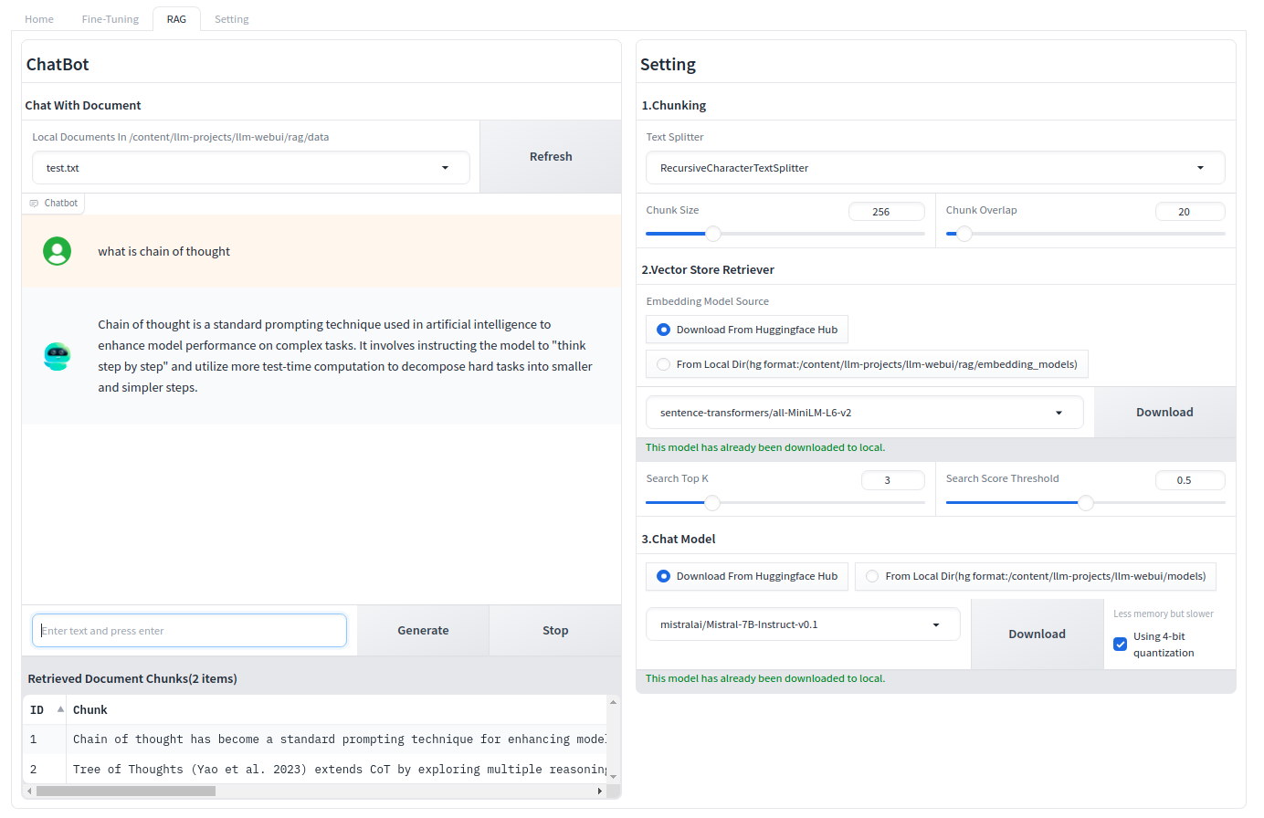Click the Chunk Size slider handle
Image resolution: width=1264 pixels, height=818 pixels.
click(x=713, y=234)
